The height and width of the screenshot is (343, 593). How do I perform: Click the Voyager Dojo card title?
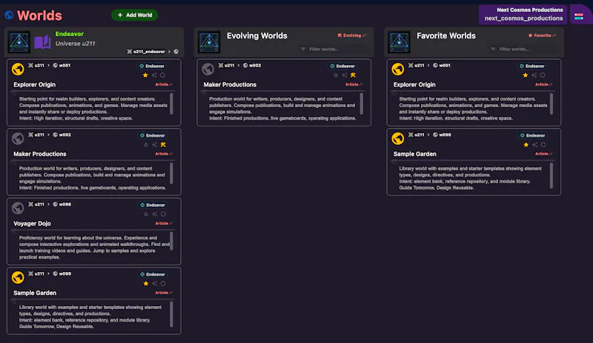pyautogui.click(x=32, y=223)
